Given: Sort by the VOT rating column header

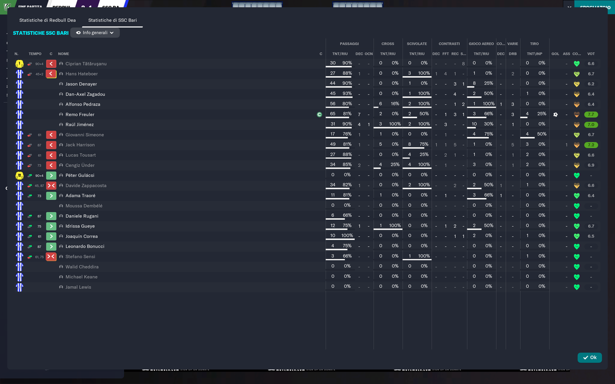Looking at the screenshot, I should click(591, 54).
